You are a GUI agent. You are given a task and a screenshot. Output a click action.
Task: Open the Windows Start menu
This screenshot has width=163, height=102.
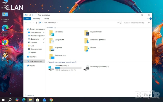[x=3, y=100]
